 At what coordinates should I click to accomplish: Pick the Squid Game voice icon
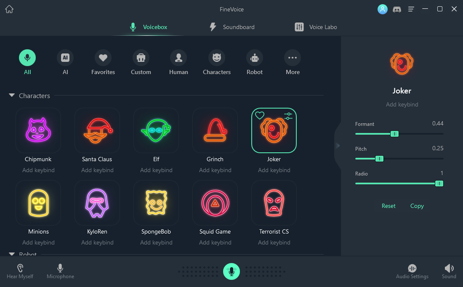215,203
